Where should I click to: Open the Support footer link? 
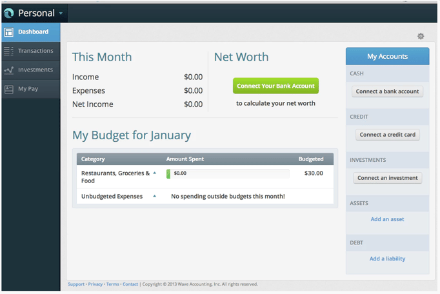[76, 284]
